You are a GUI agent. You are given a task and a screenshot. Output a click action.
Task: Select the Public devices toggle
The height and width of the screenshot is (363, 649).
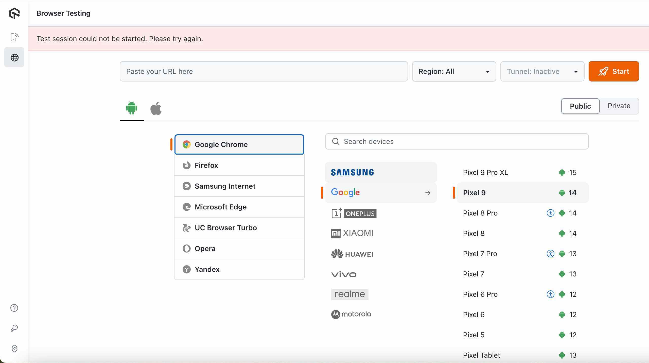click(x=580, y=106)
